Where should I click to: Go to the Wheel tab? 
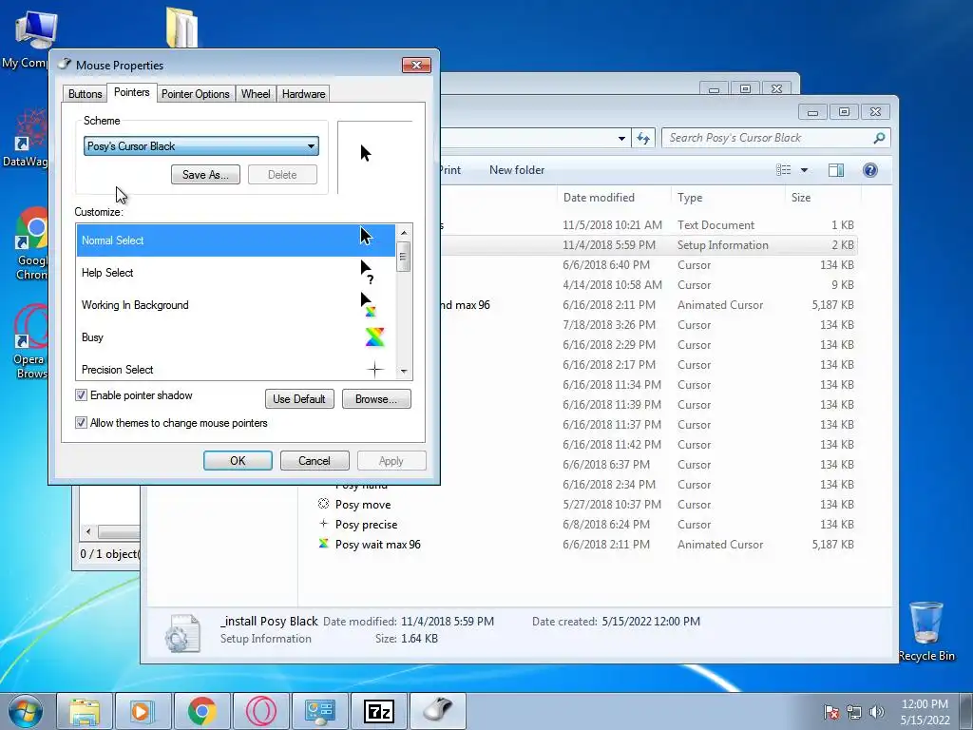256,94
